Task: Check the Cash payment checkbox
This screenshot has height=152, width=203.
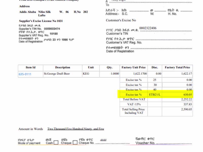Action: 56,142
